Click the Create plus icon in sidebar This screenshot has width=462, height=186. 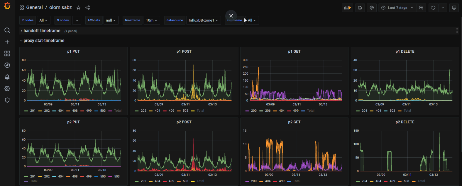7,42
